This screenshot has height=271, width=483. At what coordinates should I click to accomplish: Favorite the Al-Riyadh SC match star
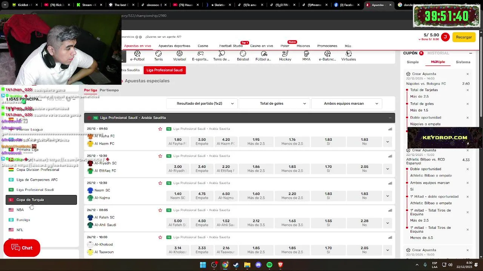160,156
